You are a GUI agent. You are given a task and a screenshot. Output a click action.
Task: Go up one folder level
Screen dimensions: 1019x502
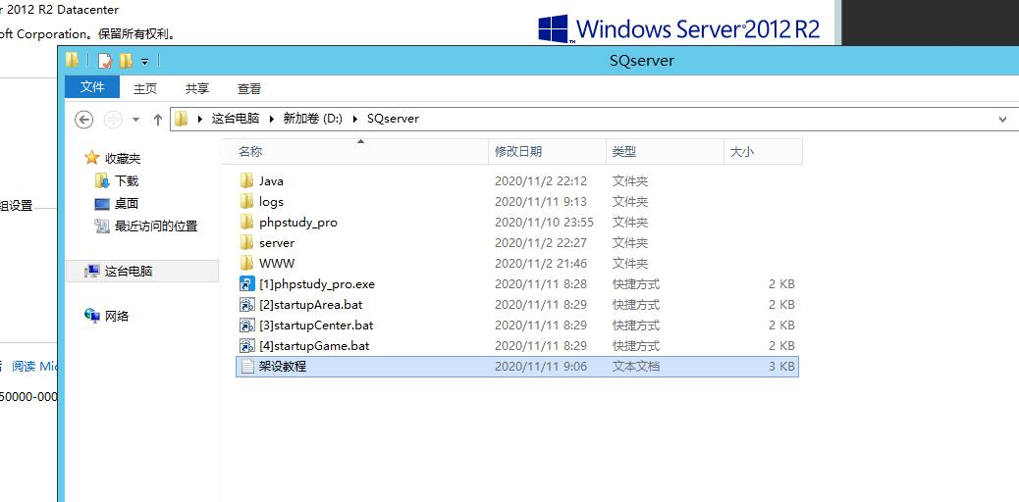(157, 119)
